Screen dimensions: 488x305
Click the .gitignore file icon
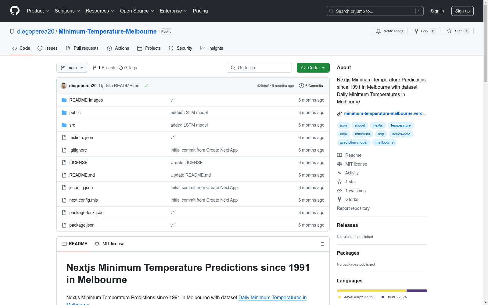[x=64, y=150]
